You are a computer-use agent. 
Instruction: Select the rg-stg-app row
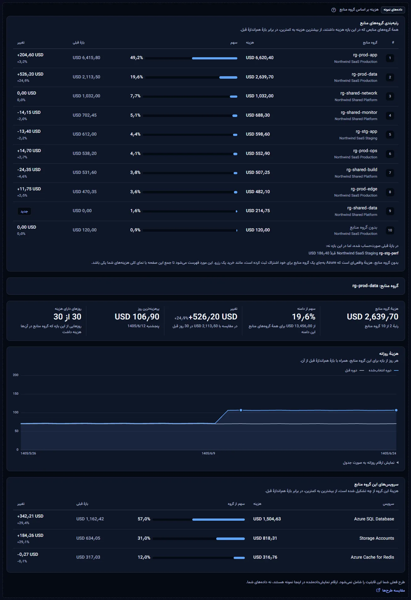(x=206, y=135)
